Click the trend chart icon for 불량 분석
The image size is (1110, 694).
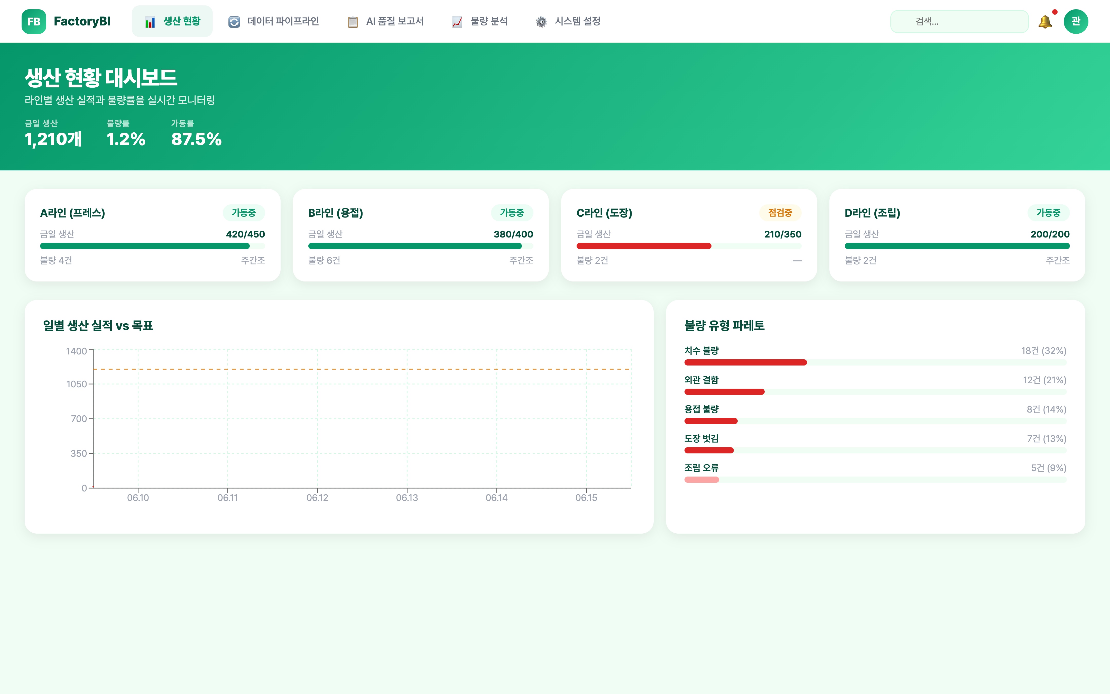click(x=457, y=22)
